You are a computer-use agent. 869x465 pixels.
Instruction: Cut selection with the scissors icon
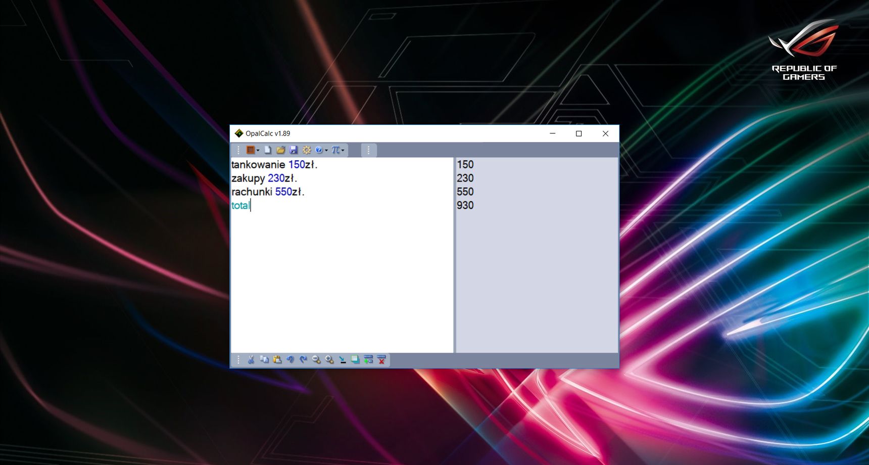251,359
